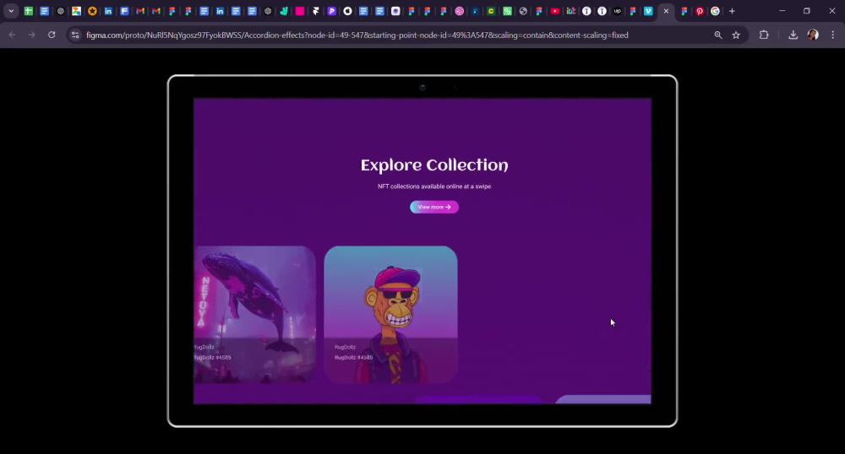Screen dimensions: 845x454
Task: Open the Chrome three-dot menu
Action: [832, 35]
